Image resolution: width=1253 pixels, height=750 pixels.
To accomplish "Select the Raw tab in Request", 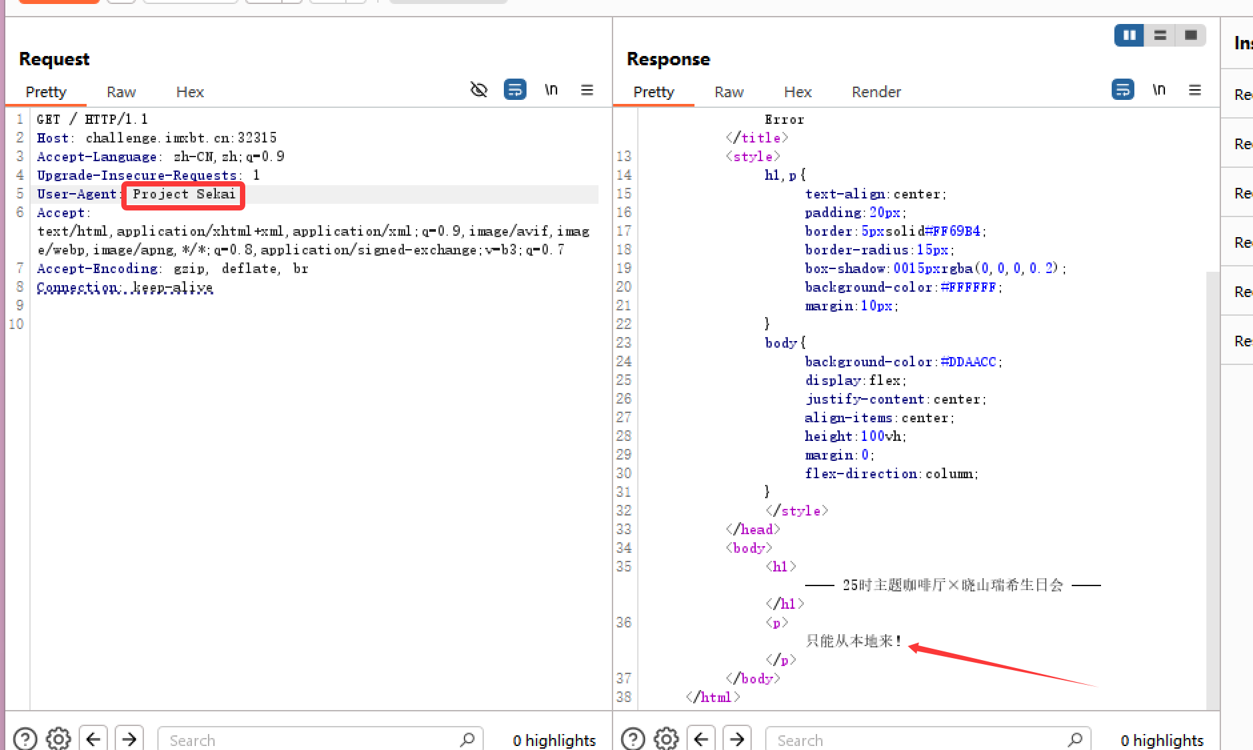I will point(121,92).
